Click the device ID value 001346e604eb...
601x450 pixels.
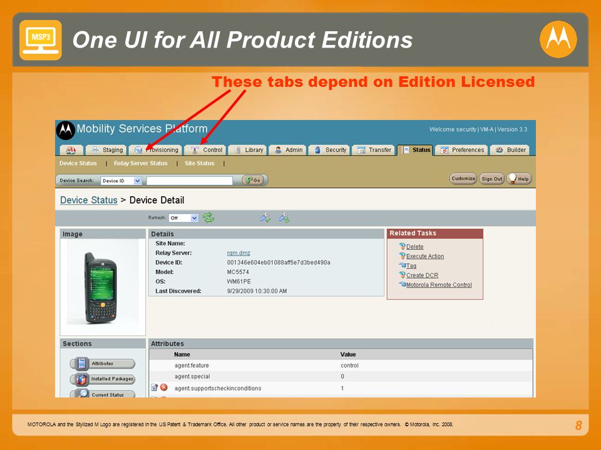tap(279, 262)
